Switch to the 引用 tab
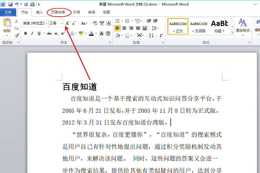 [77, 12]
